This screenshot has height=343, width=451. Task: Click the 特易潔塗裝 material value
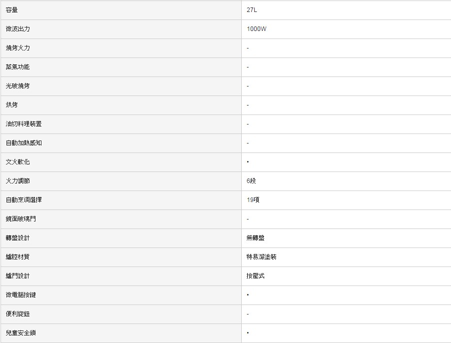261,257
